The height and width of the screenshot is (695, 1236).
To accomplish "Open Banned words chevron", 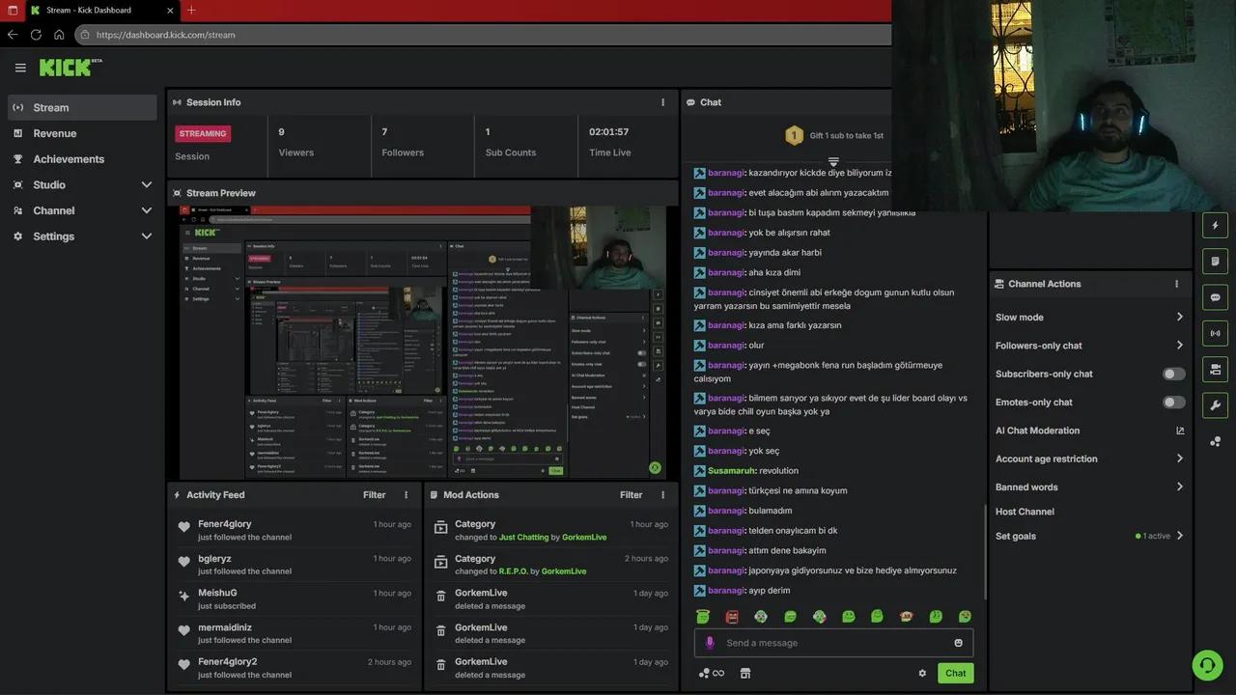I will click(1179, 487).
